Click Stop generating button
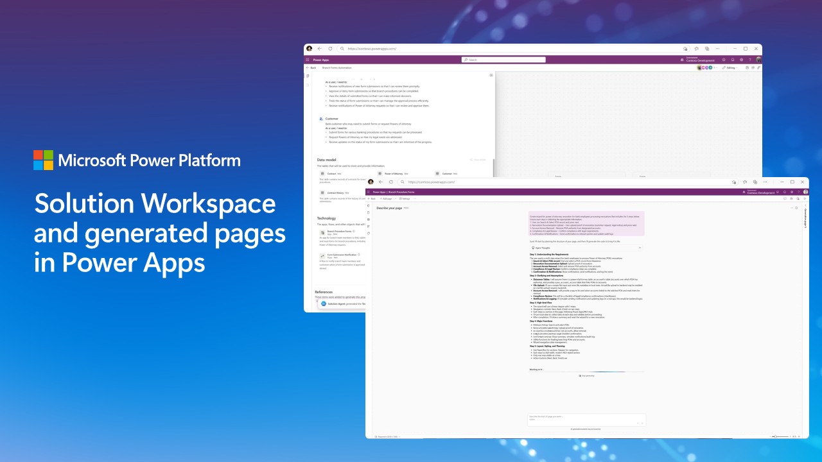The width and height of the screenshot is (822, 462). point(587,375)
